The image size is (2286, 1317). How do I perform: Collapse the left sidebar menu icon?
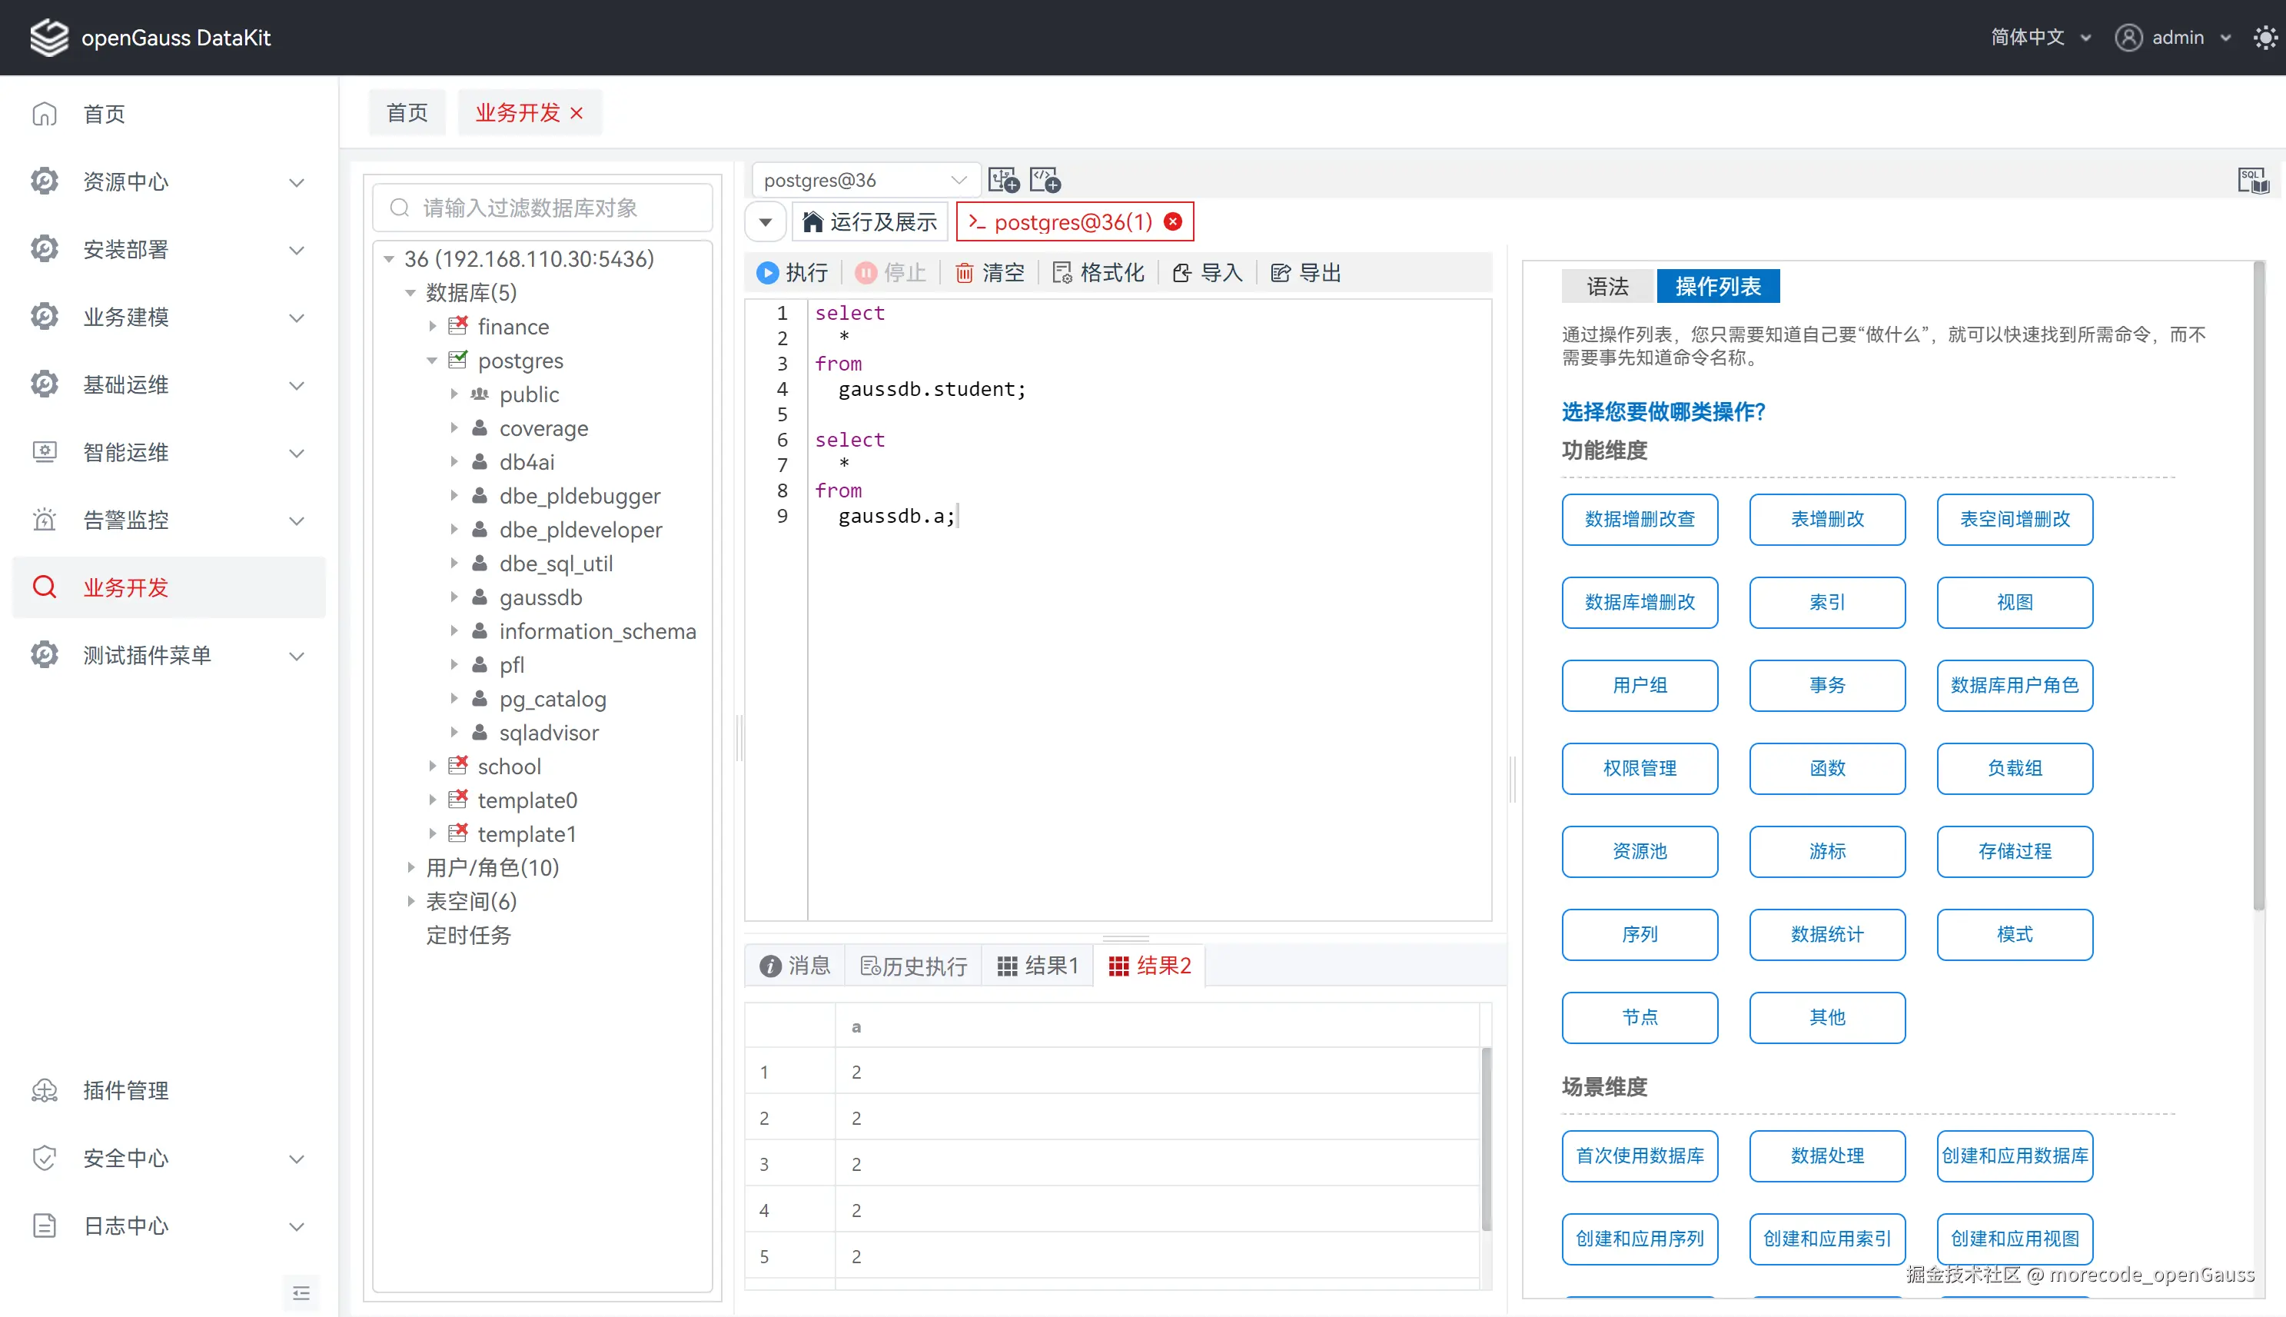pyautogui.click(x=301, y=1292)
